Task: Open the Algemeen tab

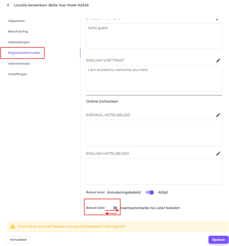Action: pyautogui.click(x=16, y=21)
